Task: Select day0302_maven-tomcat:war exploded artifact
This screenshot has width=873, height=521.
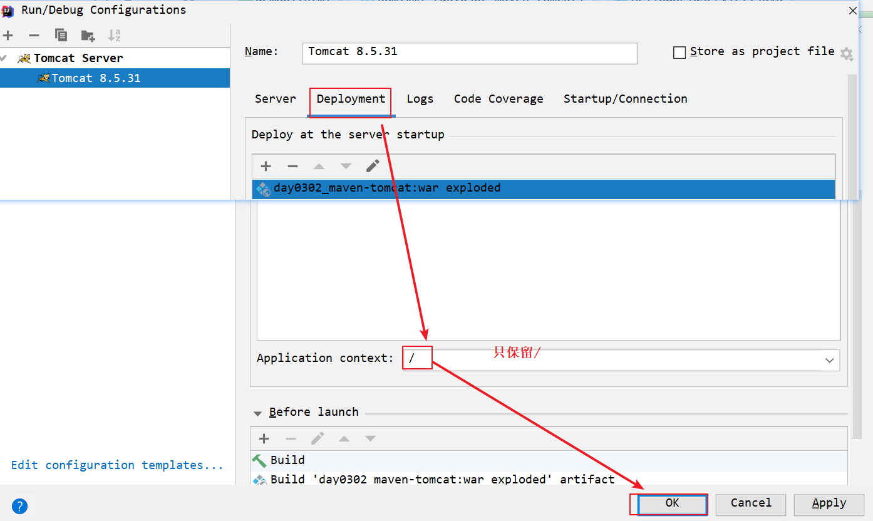Action: tap(386, 188)
